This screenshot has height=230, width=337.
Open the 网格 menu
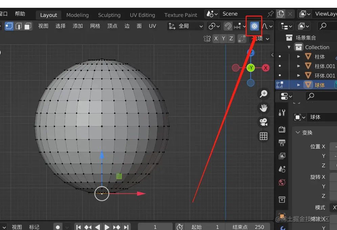(95, 26)
